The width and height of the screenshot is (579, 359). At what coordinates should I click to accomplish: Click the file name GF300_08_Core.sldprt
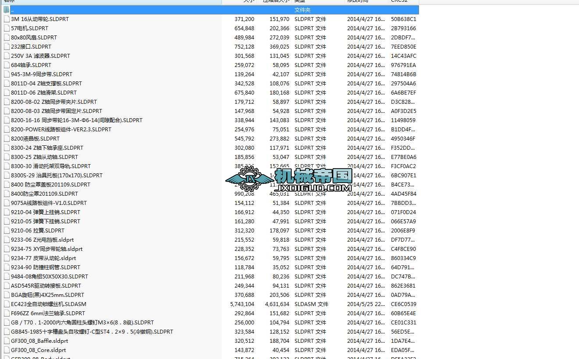pyautogui.click(x=39, y=350)
